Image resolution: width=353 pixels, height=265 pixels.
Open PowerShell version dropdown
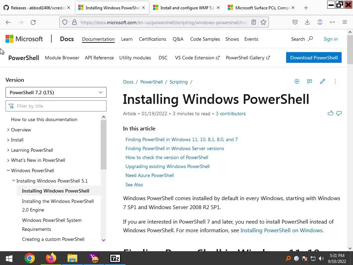(56, 92)
